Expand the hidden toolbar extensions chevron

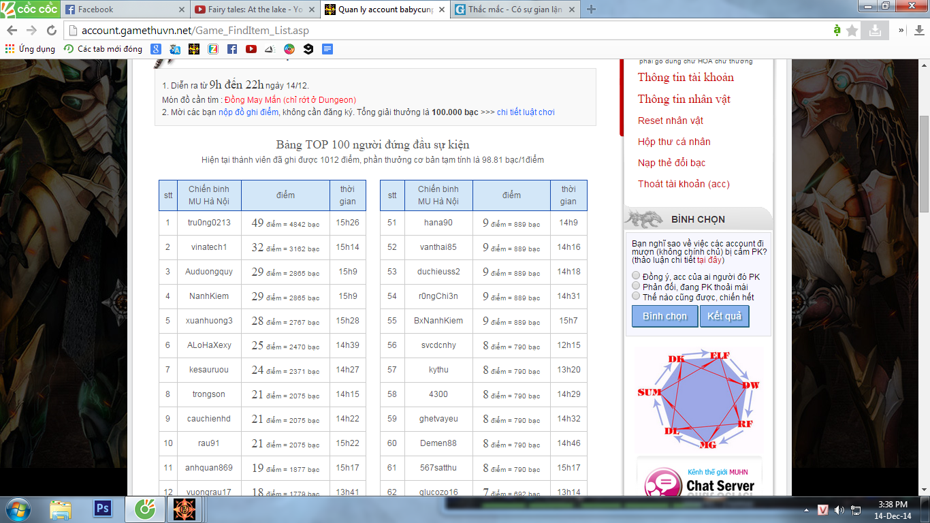(901, 31)
